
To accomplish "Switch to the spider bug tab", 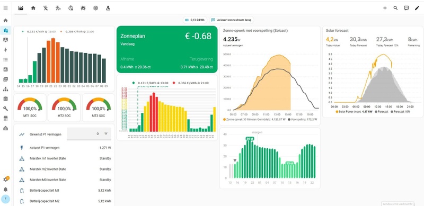I will [x=83, y=8].
